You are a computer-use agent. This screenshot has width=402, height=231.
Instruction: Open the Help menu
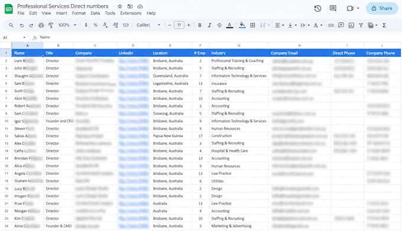pyautogui.click(x=151, y=13)
